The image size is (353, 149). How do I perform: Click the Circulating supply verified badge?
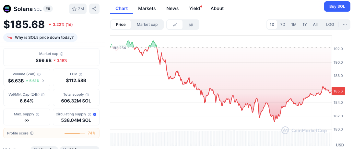click(x=95, y=114)
